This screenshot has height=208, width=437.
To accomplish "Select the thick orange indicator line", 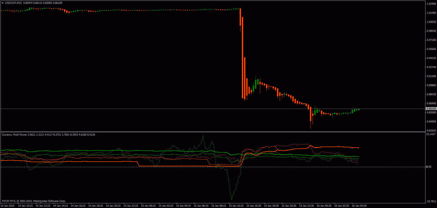I will point(329,147).
